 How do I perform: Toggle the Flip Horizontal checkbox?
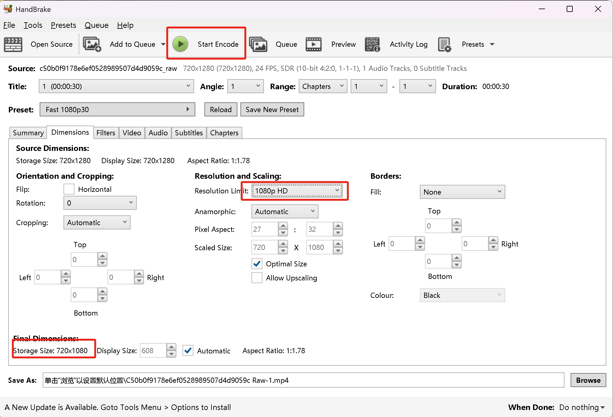[69, 189]
